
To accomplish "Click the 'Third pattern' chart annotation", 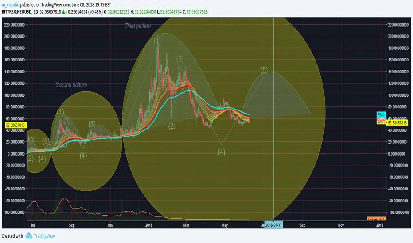I will pyautogui.click(x=138, y=26).
